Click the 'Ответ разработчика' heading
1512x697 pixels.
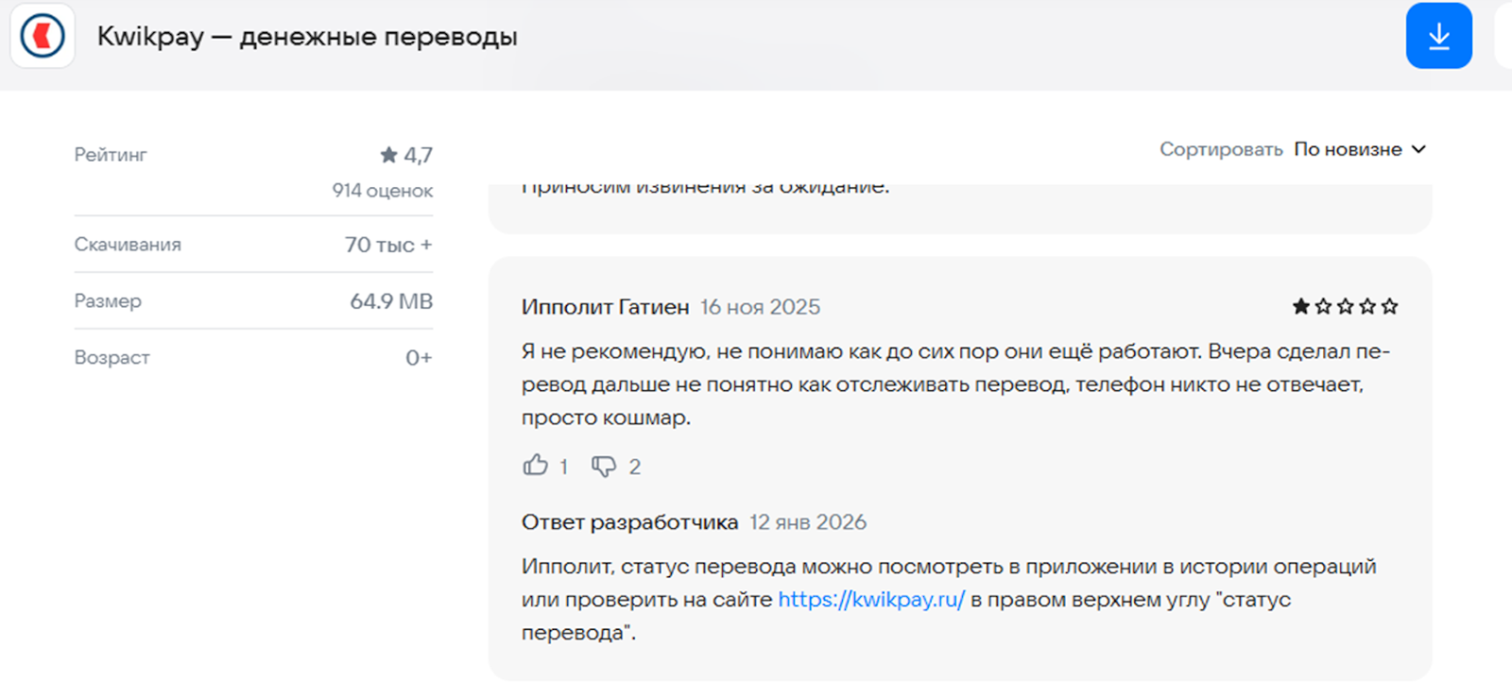pos(630,522)
